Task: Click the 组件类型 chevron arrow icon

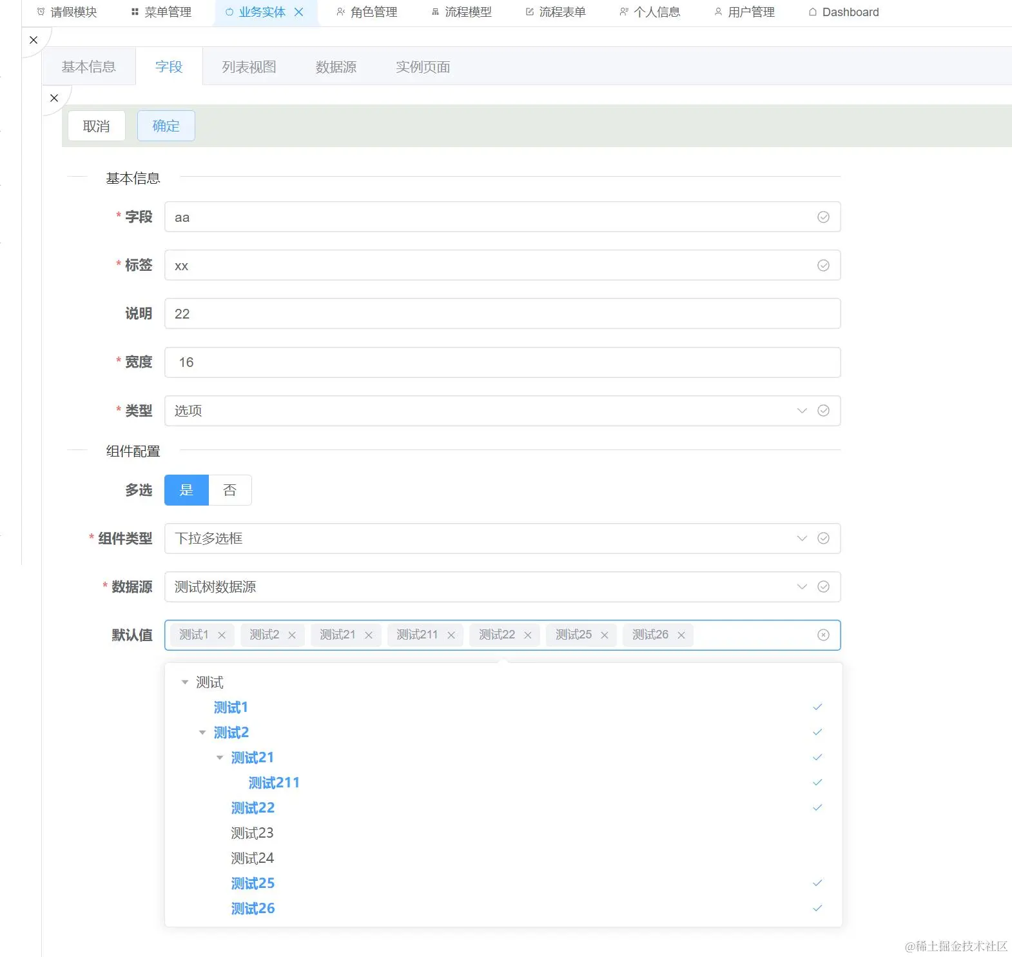Action: point(802,538)
